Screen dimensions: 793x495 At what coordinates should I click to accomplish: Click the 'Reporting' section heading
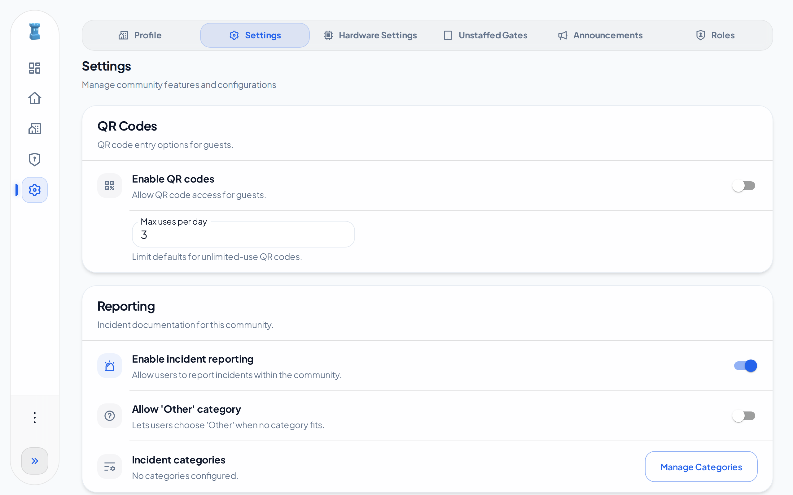pos(126,306)
